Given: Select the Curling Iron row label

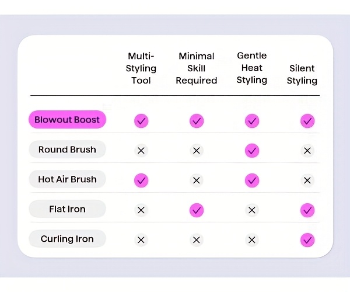Looking at the screenshot, I should tap(67, 239).
